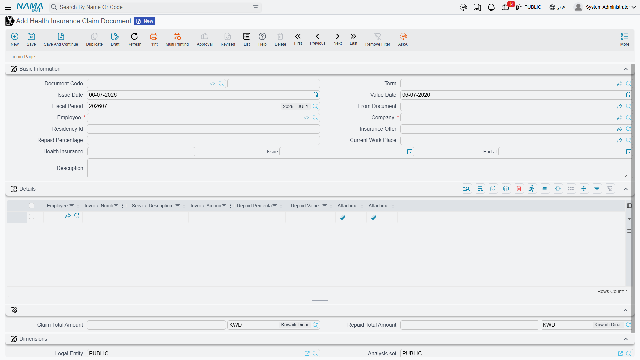Go to Next record
The height and width of the screenshot is (360, 640).
coord(338,39)
